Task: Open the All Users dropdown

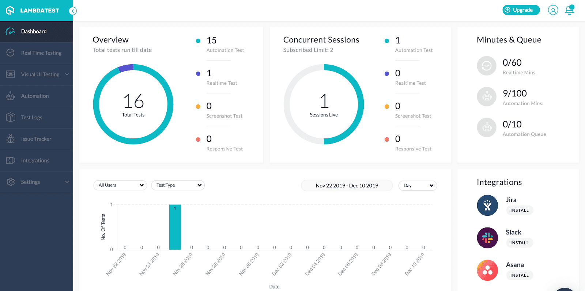Action: tap(120, 185)
